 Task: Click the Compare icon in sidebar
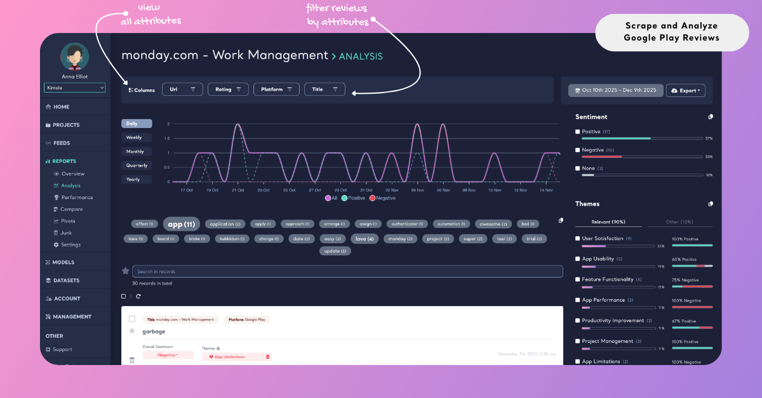tap(57, 209)
